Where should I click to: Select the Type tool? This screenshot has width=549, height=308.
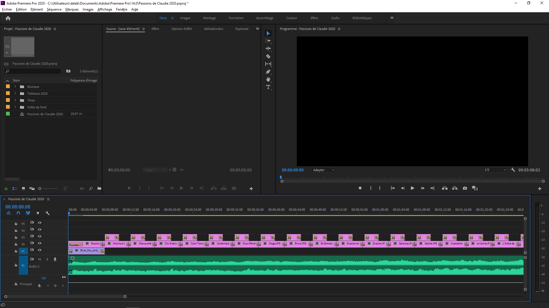(268, 87)
